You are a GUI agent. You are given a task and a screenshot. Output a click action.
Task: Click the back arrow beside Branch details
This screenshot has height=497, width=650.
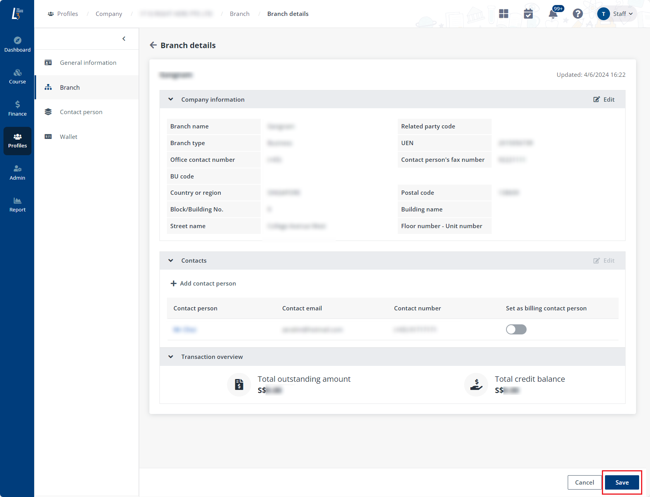click(153, 45)
